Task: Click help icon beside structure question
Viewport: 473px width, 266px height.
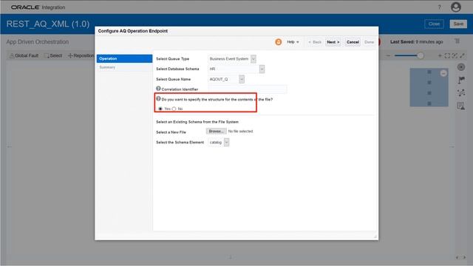Action: click(158, 98)
